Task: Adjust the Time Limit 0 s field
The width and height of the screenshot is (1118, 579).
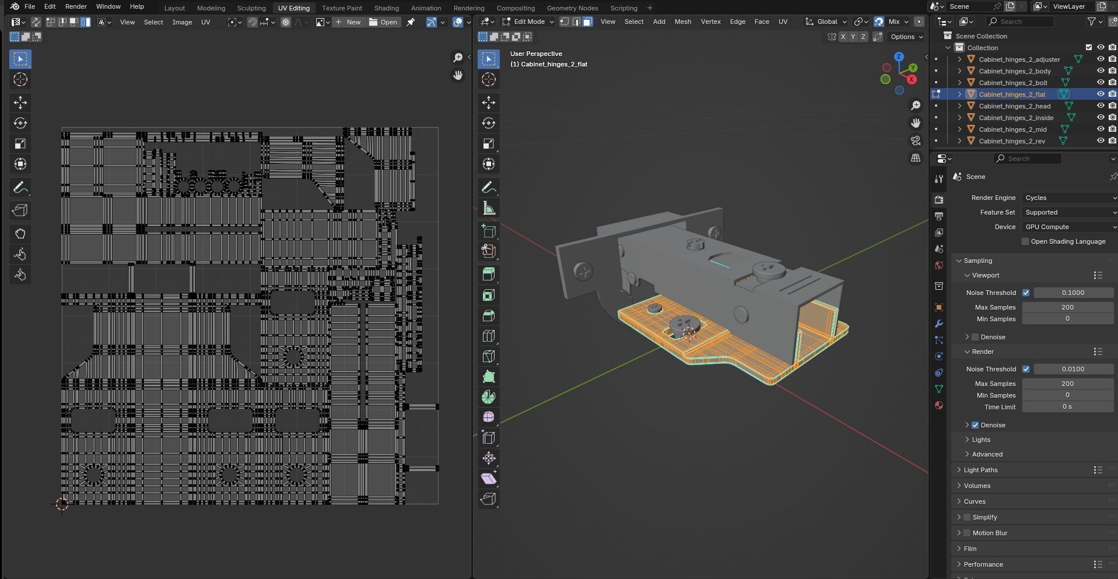Action: pos(1068,407)
